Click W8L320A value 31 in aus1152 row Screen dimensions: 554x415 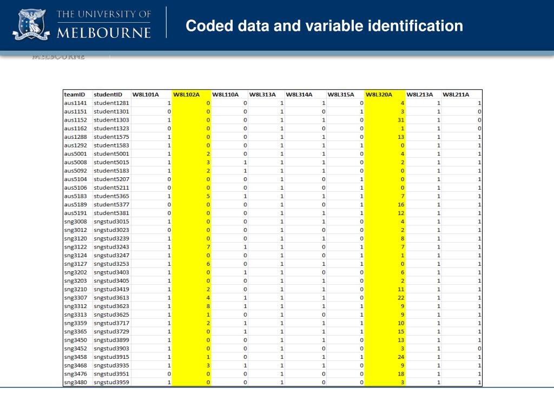coord(401,120)
